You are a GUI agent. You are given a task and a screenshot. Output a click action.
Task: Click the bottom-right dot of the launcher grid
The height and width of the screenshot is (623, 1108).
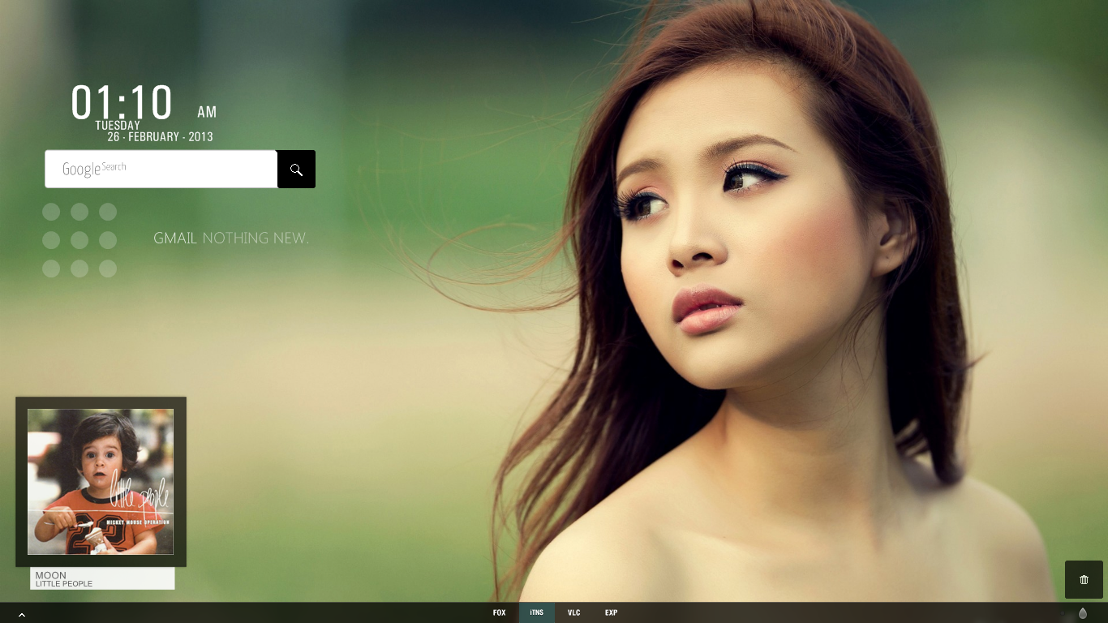[x=108, y=269]
